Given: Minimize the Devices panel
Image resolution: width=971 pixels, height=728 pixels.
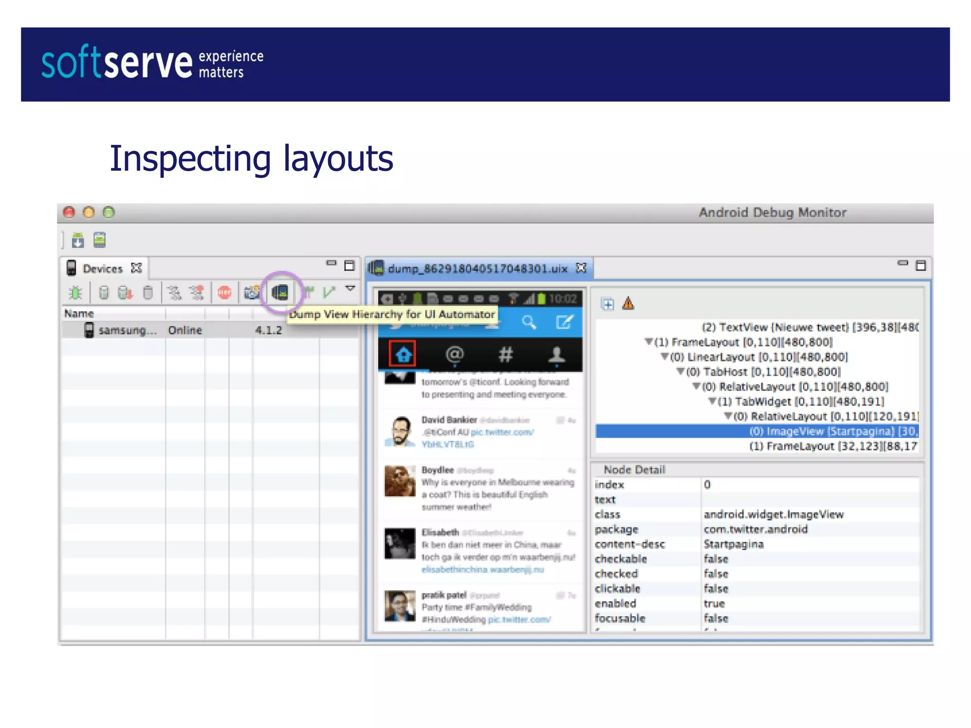Looking at the screenshot, I should (331, 263).
